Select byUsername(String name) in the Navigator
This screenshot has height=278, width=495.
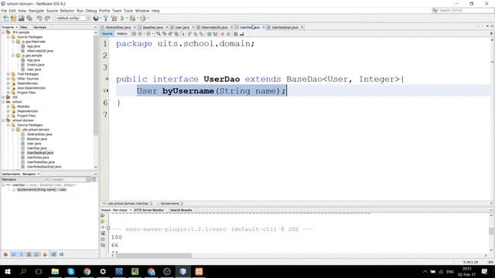tap(41, 190)
